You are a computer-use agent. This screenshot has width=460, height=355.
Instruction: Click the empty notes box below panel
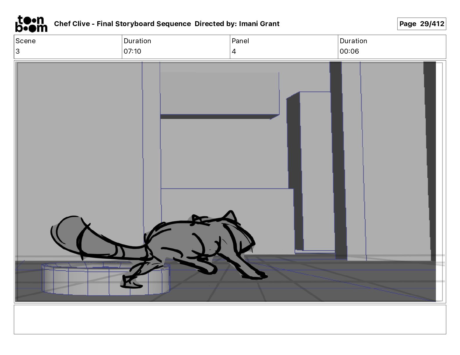tap(230, 319)
